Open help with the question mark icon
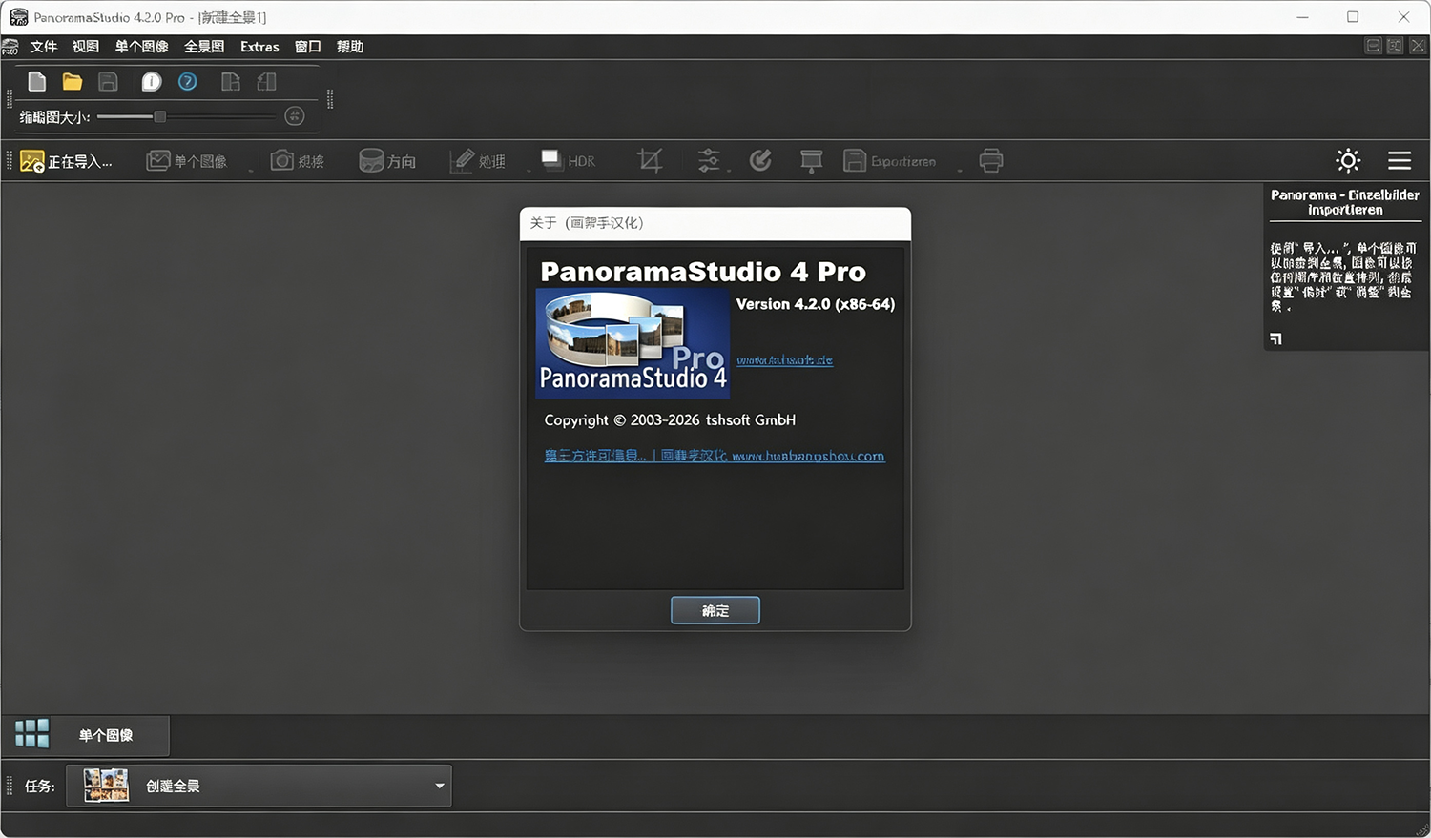This screenshot has width=1431, height=838. [x=188, y=82]
